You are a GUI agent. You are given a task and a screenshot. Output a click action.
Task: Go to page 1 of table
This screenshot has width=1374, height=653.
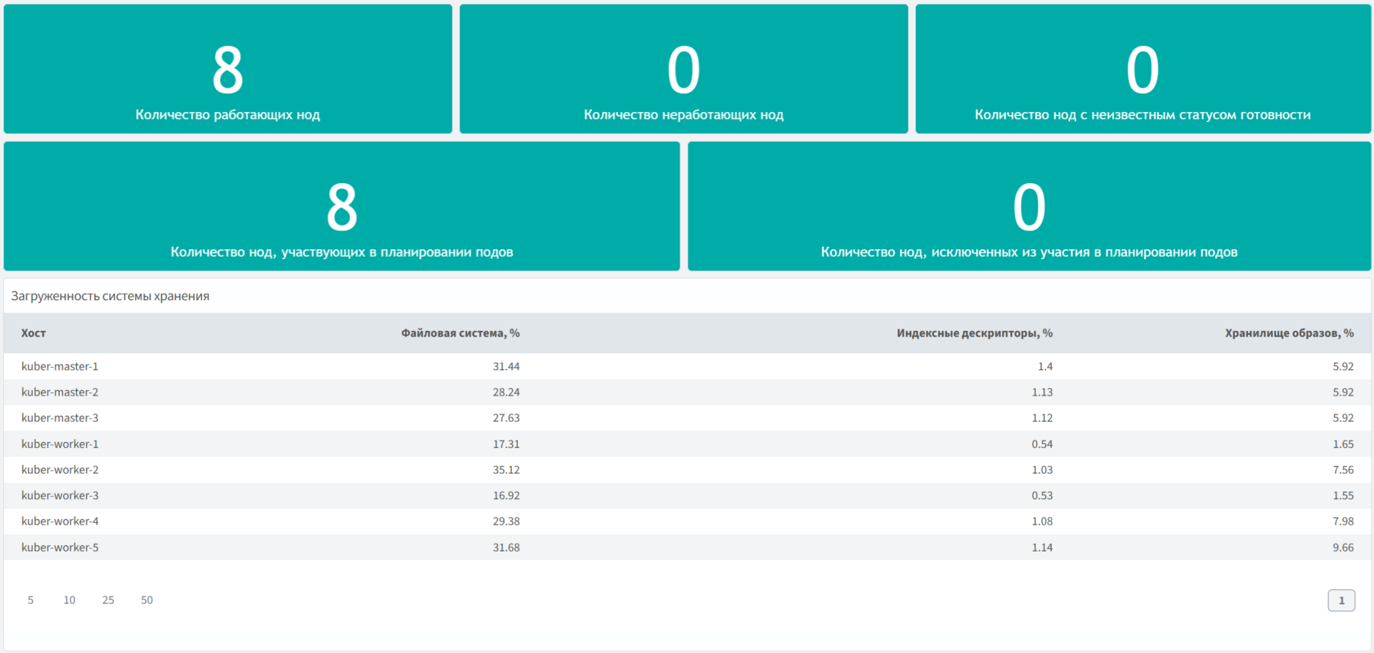[1340, 601]
